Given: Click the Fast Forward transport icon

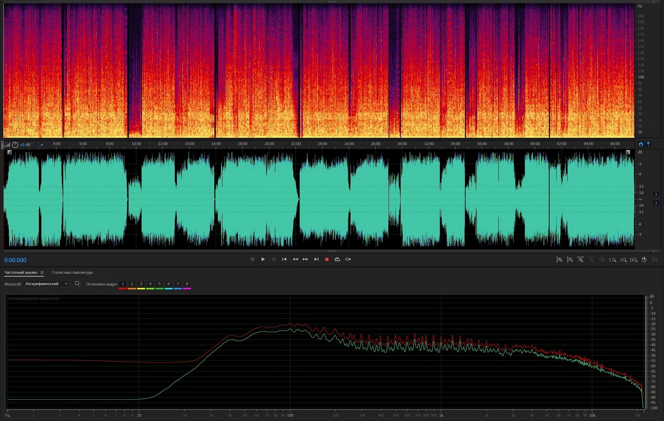Looking at the screenshot, I should pos(305,259).
